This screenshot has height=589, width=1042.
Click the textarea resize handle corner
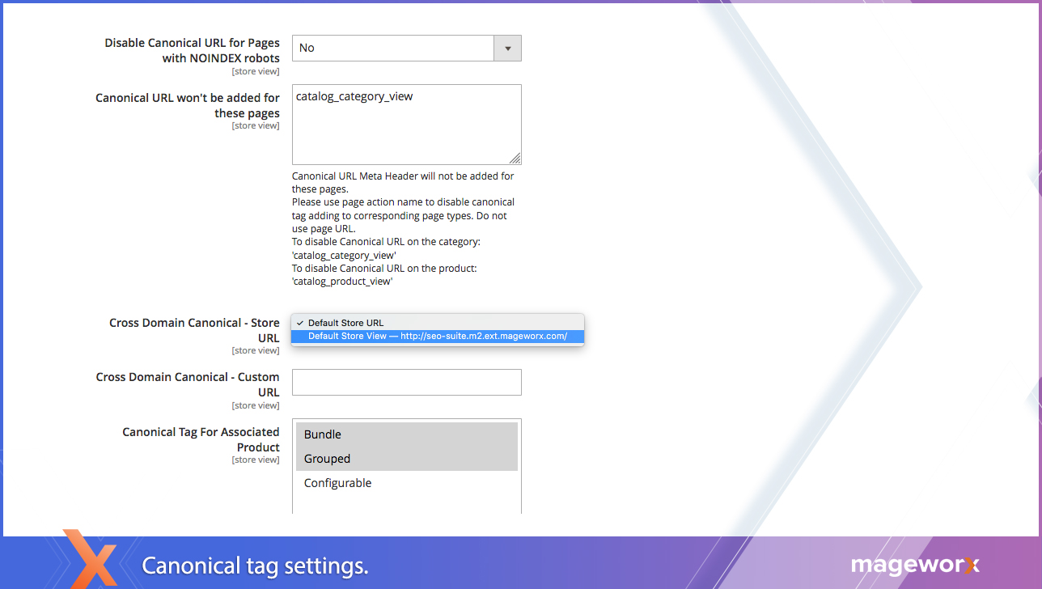click(x=515, y=159)
